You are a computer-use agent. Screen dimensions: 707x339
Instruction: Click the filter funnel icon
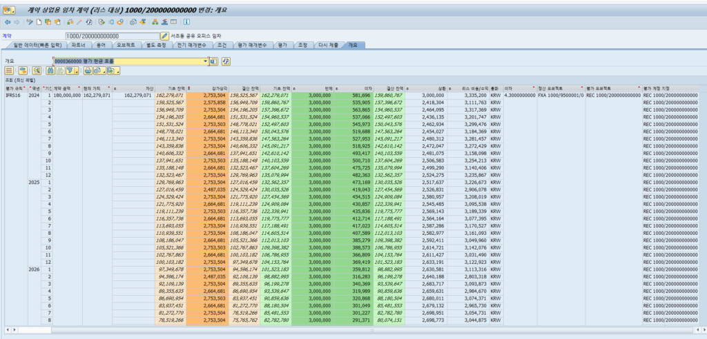coord(70,71)
